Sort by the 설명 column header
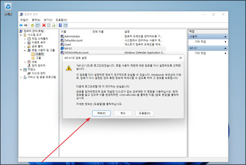Viewport: 246px width, 165px height. click(144, 32)
